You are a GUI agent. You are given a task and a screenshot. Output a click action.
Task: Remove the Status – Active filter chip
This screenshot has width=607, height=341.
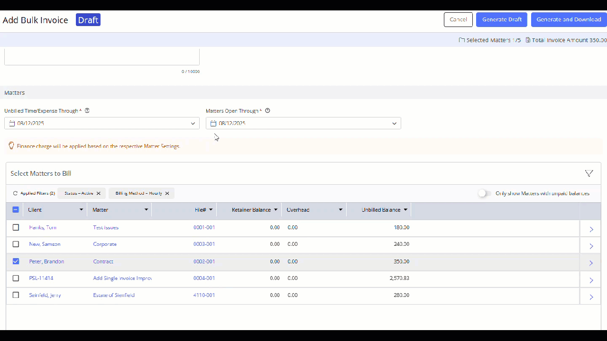coord(98,193)
